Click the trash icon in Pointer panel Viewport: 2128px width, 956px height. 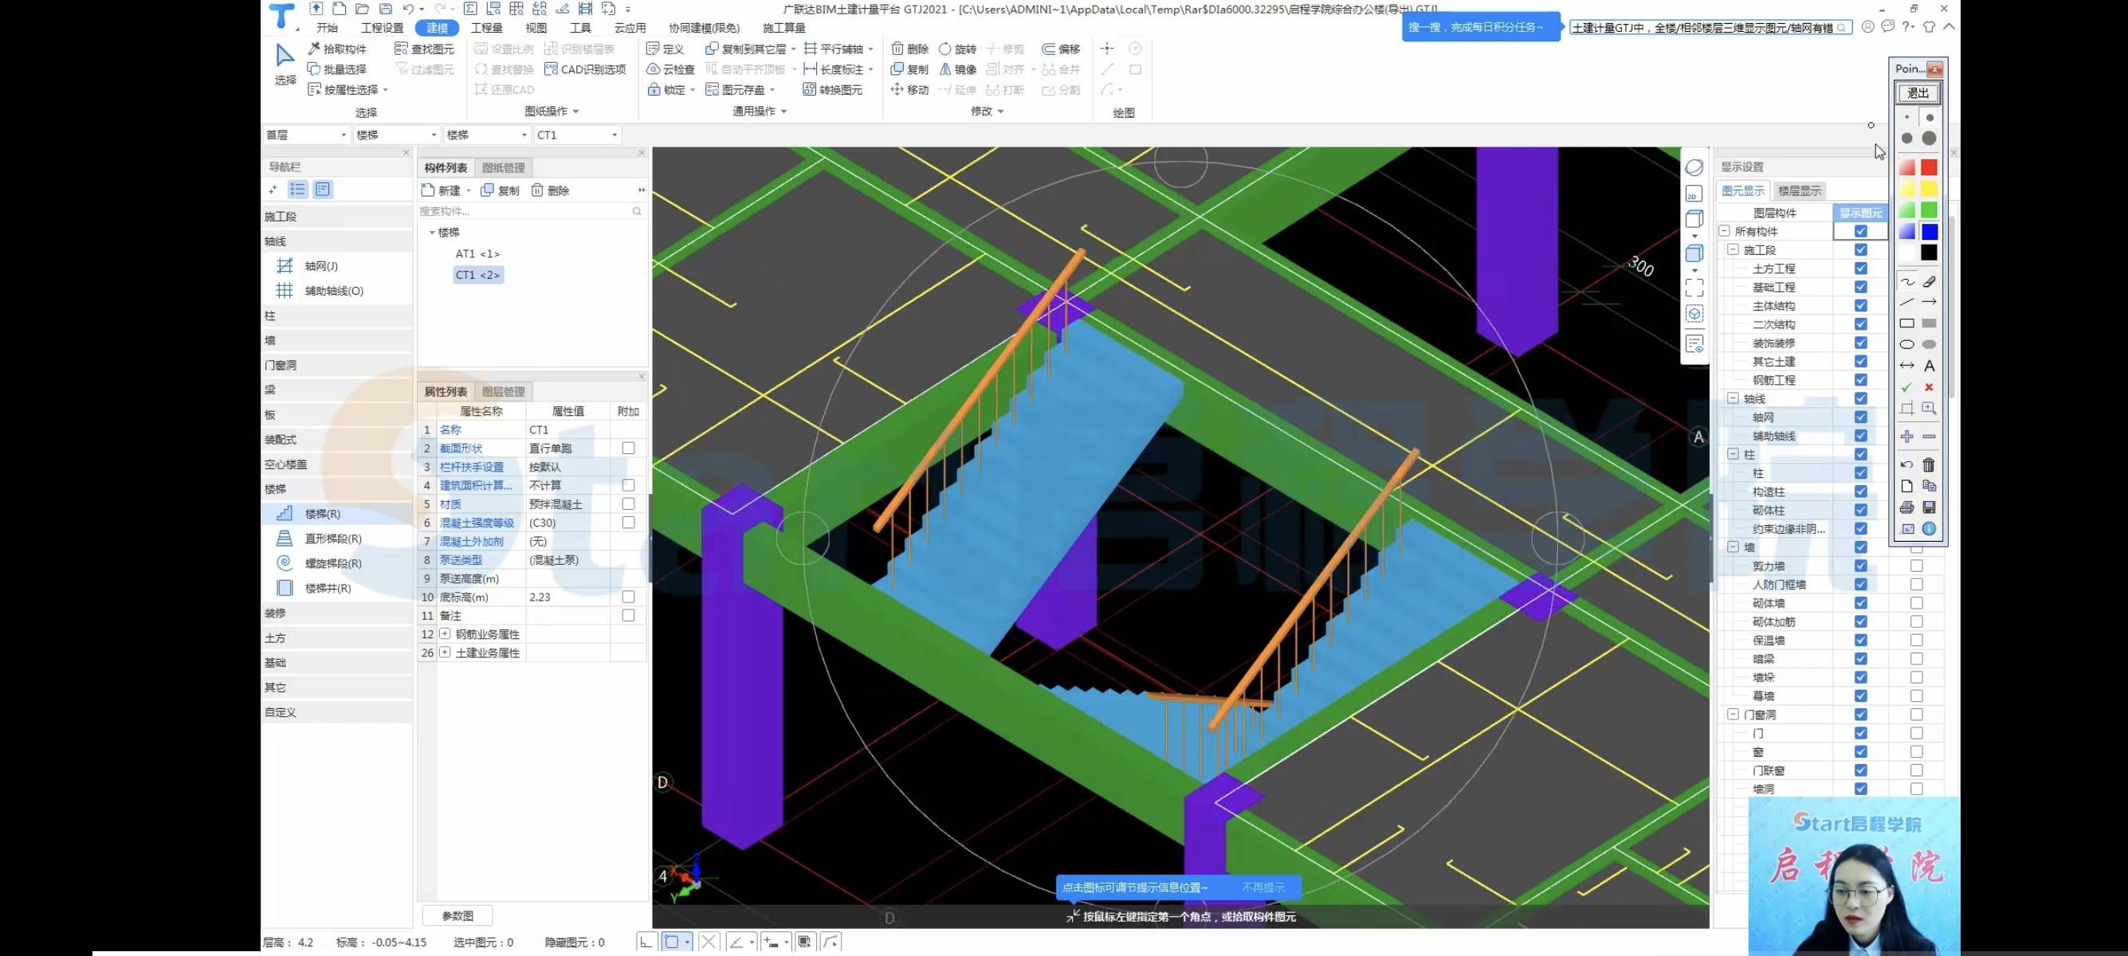[x=1929, y=464]
